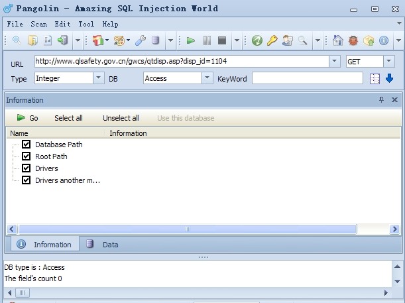This screenshot has width=405, height=303.
Task: Click the home house icon
Action: (x=338, y=40)
